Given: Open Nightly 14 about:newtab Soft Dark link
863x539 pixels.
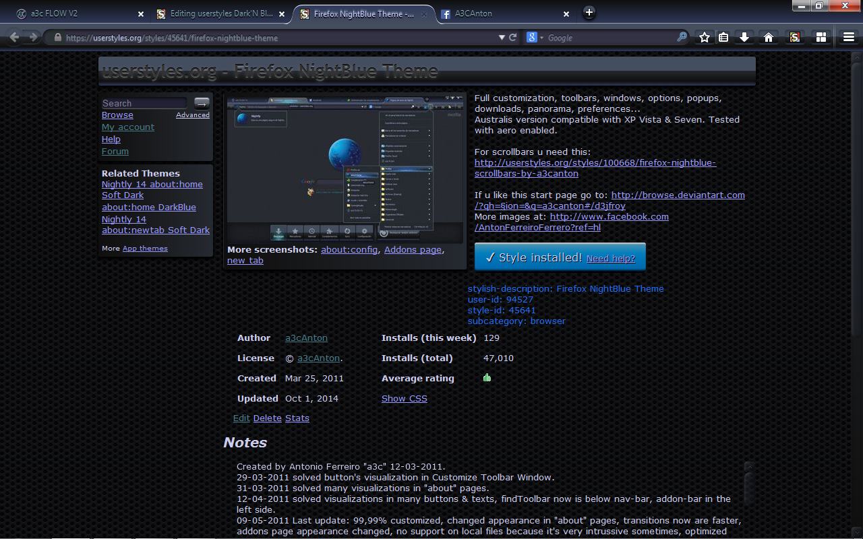Looking at the screenshot, I should pyautogui.click(x=156, y=224).
